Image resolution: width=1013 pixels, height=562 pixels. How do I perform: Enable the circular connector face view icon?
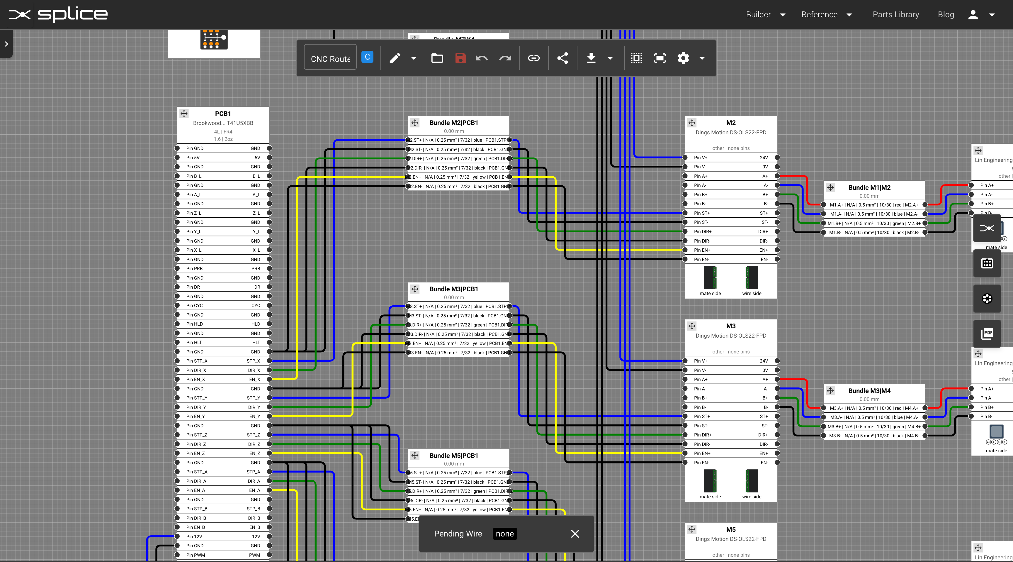[987, 298]
